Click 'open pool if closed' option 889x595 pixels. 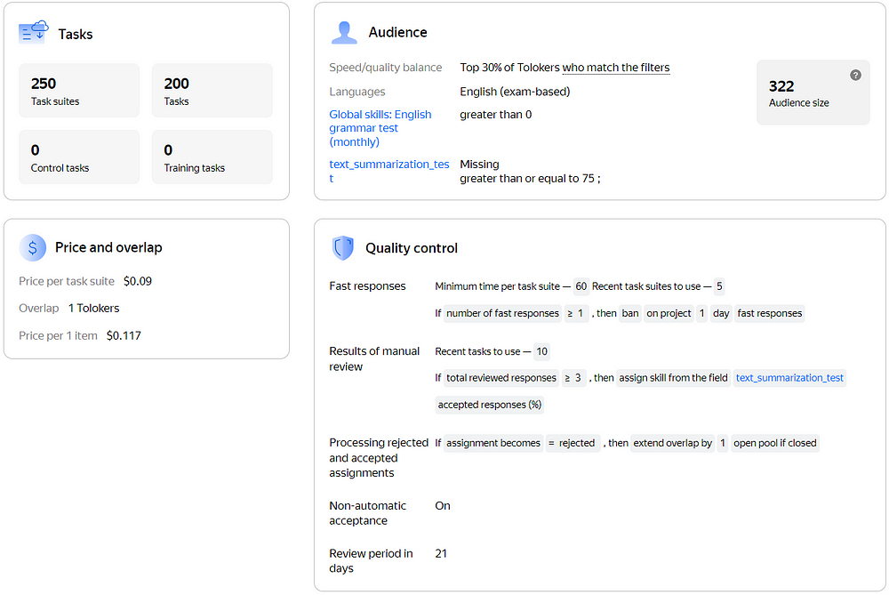click(x=775, y=443)
